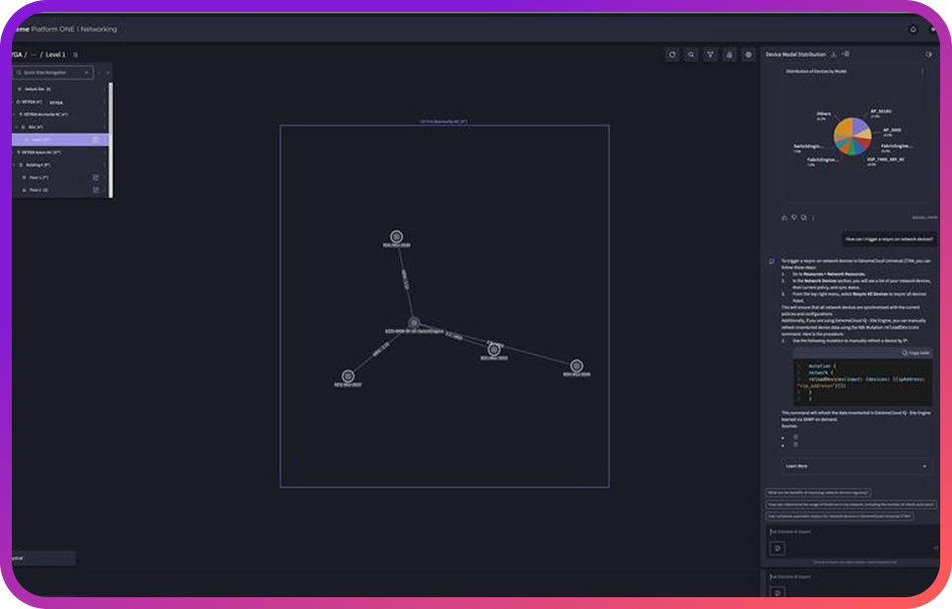Click the lock icon on the map toolbar
Screen dimensions: 952x609
728,54
